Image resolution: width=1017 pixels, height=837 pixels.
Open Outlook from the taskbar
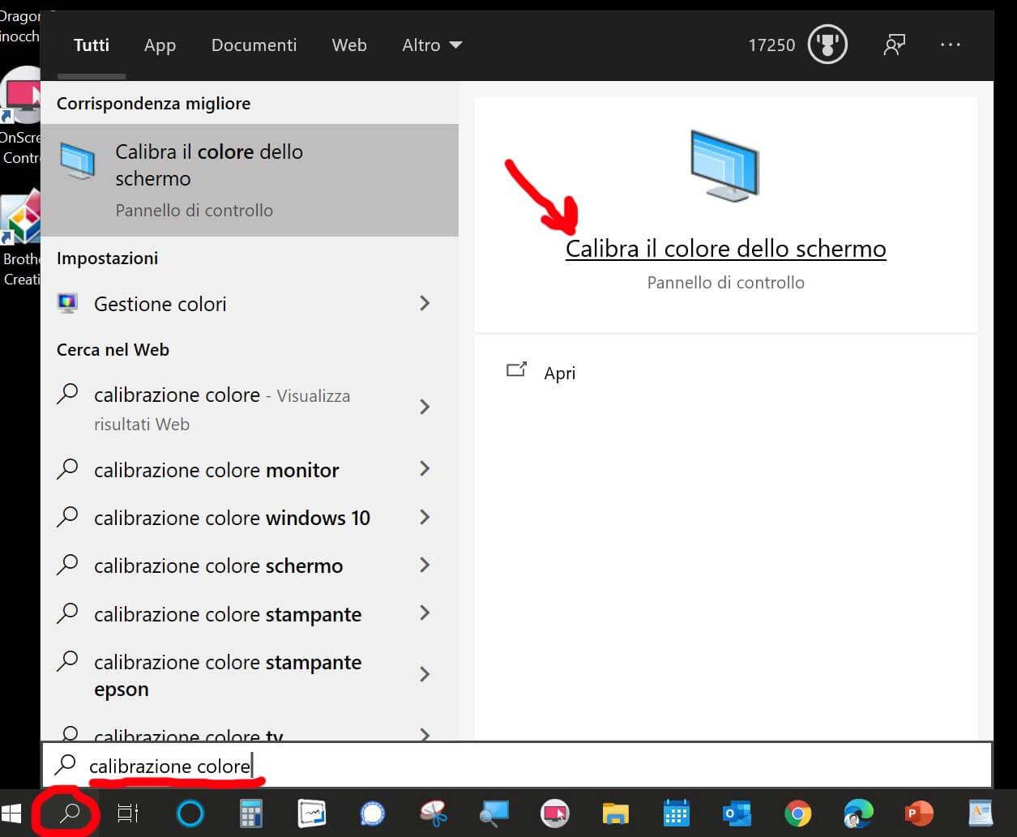coord(737,813)
